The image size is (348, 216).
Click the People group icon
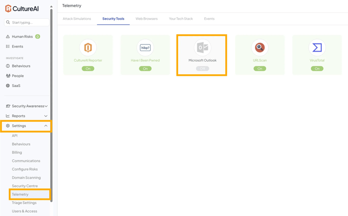coord(8,76)
